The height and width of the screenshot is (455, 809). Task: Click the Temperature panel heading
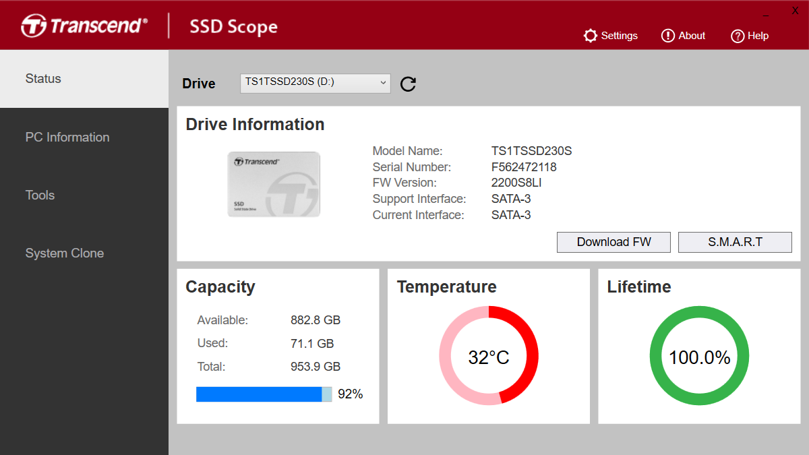[446, 287]
